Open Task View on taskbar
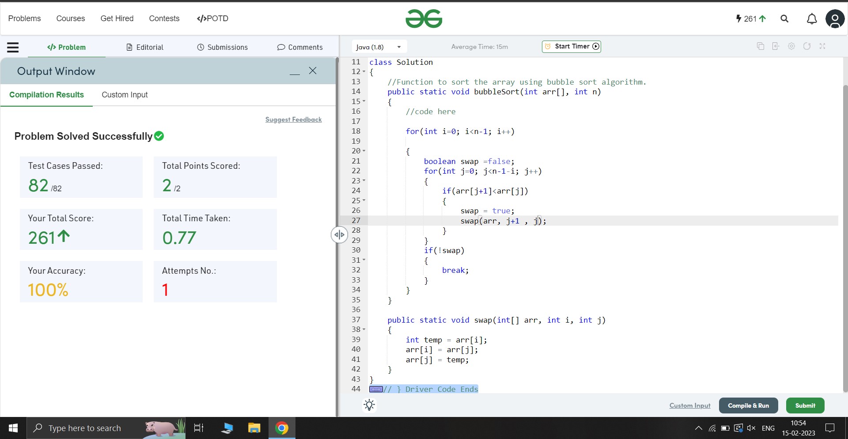This screenshot has width=848, height=439. (x=199, y=428)
